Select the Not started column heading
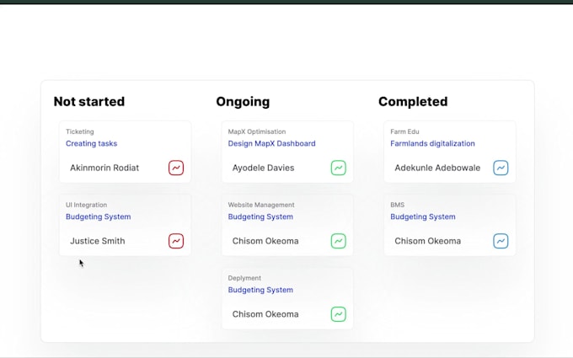 (x=88, y=102)
